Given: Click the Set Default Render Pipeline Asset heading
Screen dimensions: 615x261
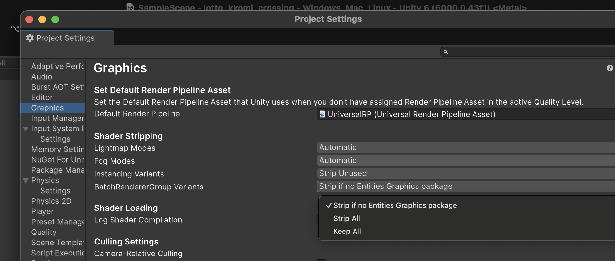Looking at the screenshot, I should tap(162, 90).
